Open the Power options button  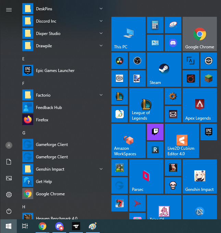pos(9,211)
